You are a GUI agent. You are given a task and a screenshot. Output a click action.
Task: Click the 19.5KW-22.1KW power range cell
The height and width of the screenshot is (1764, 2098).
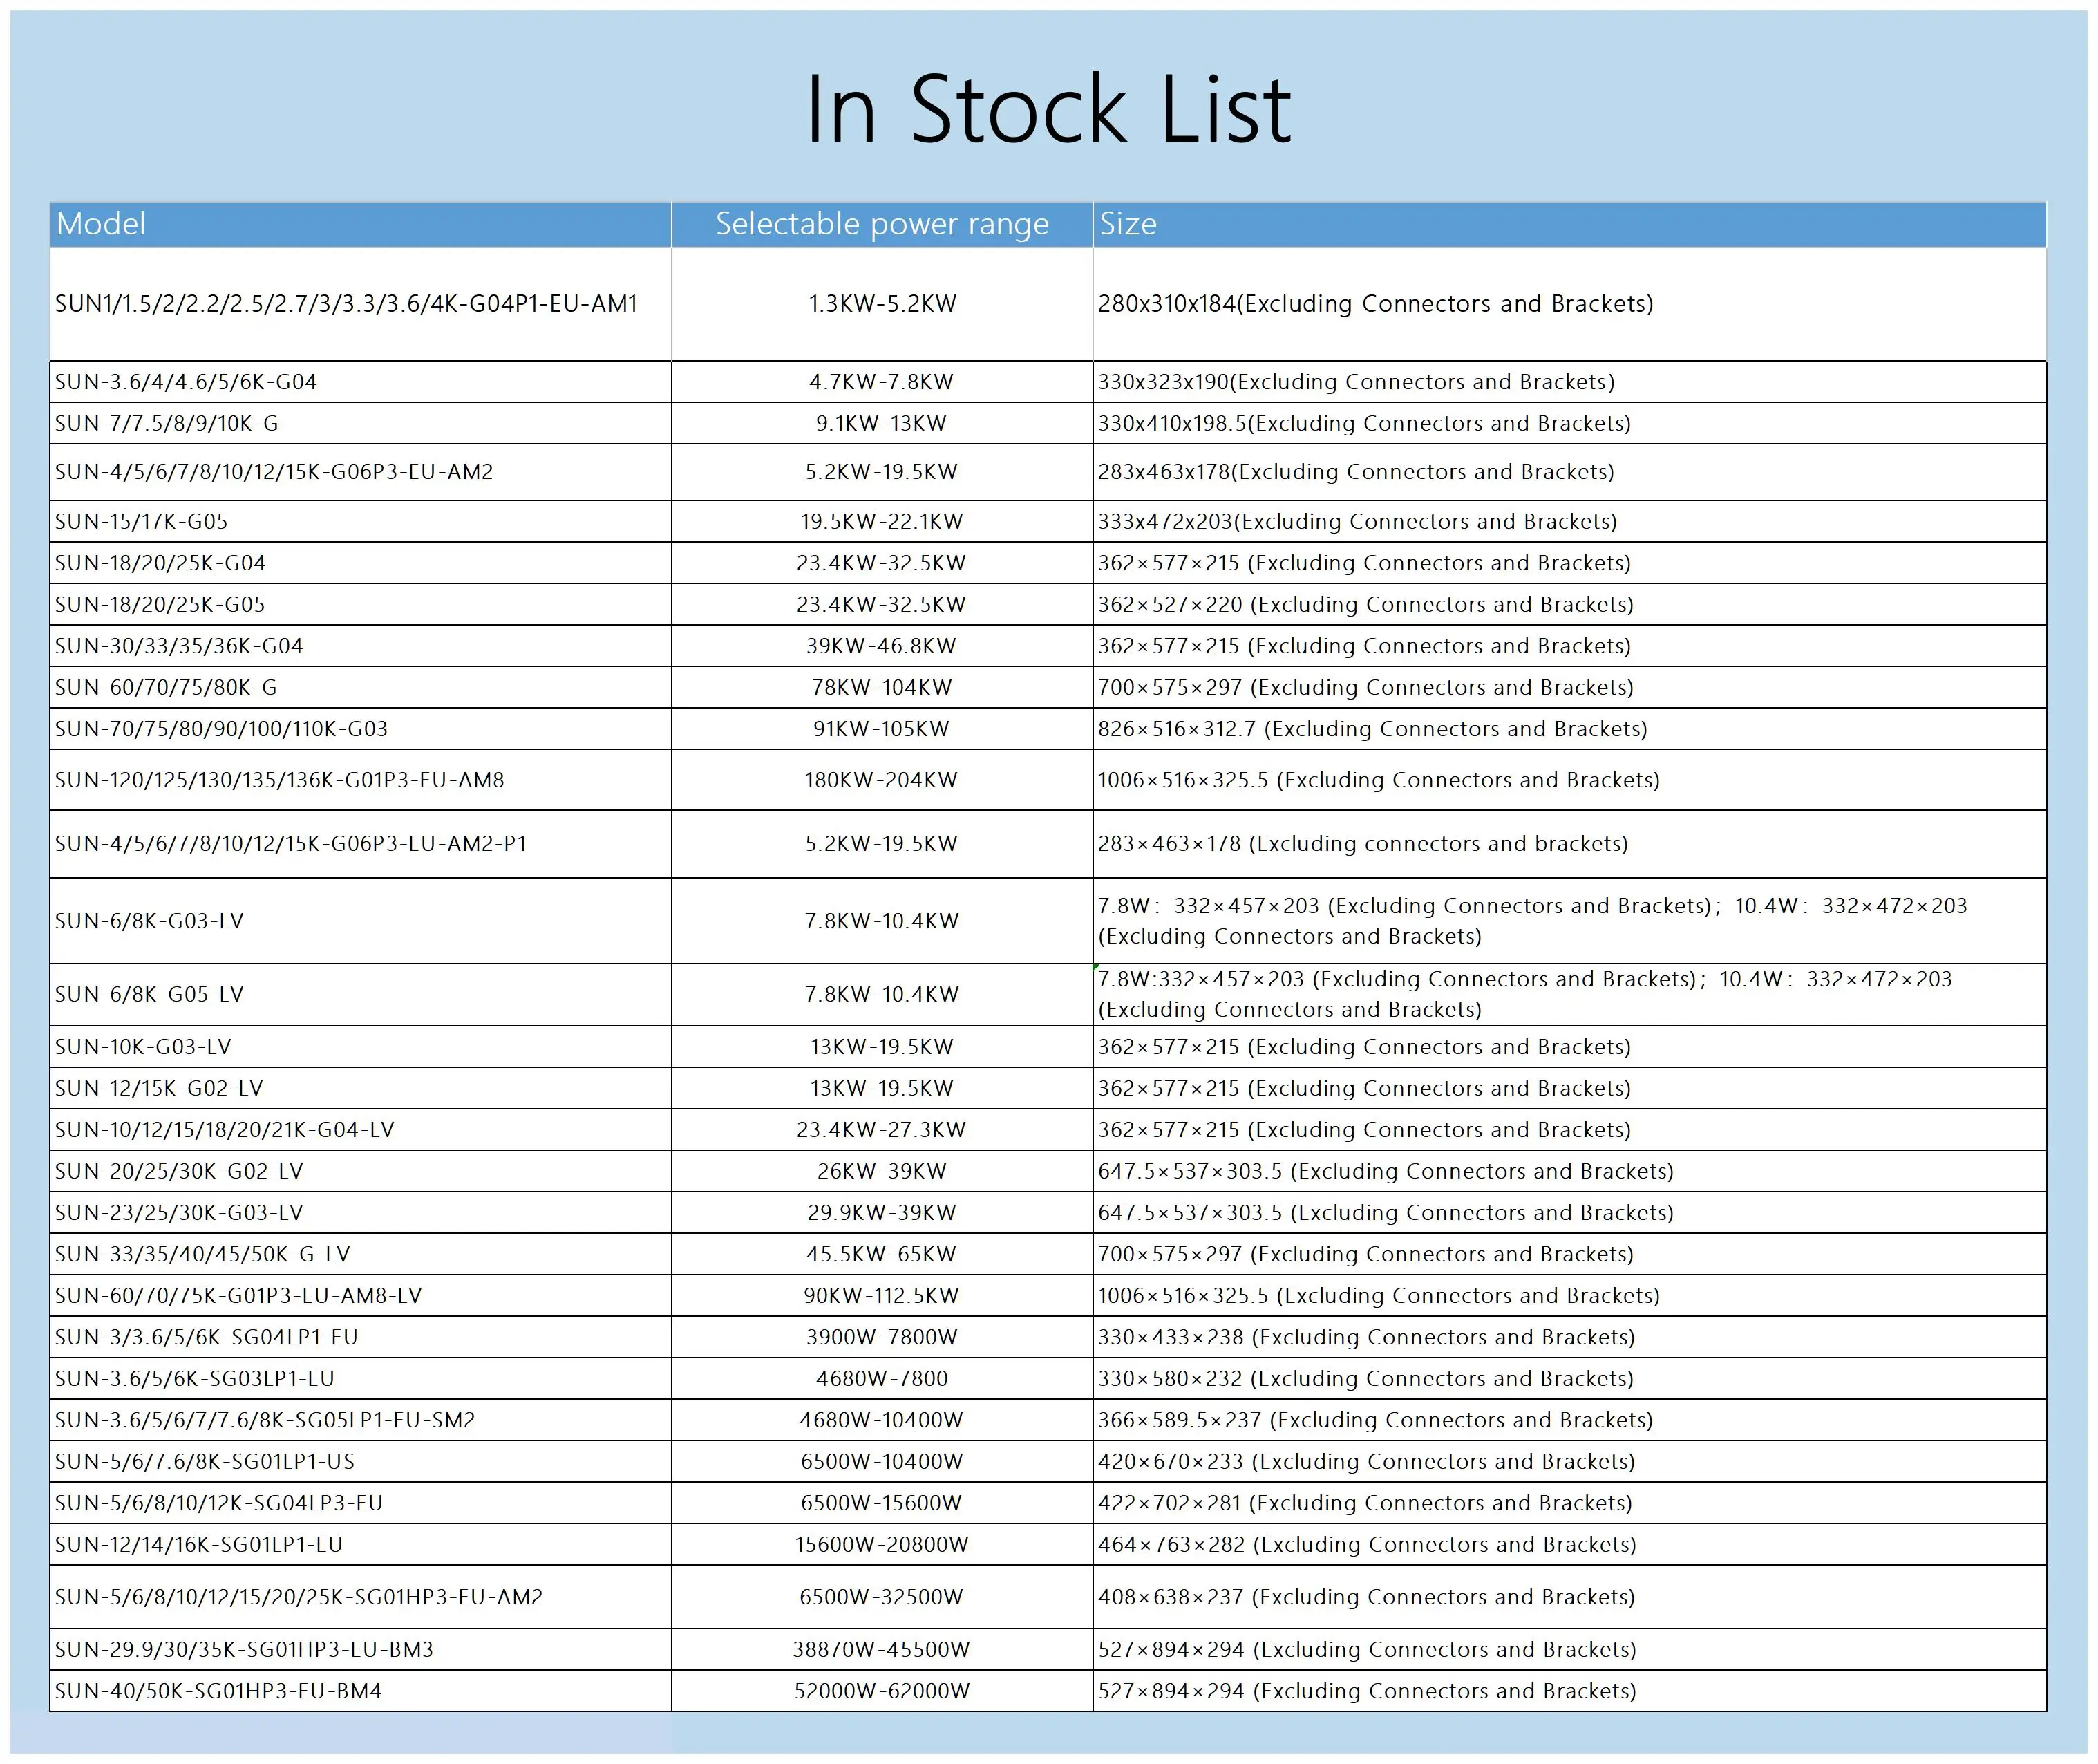click(x=880, y=522)
